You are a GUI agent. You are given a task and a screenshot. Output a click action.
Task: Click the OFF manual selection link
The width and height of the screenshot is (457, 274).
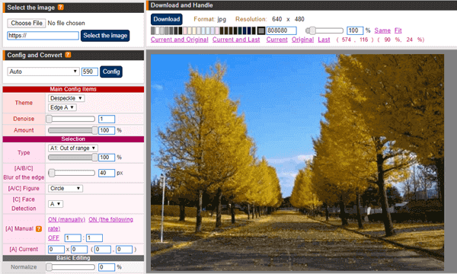(x=53, y=238)
